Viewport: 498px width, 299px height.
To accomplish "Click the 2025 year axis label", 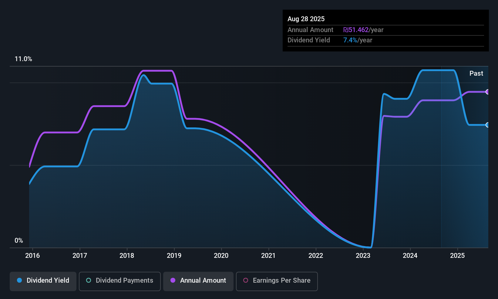I will pyautogui.click(x=457, y=256).
